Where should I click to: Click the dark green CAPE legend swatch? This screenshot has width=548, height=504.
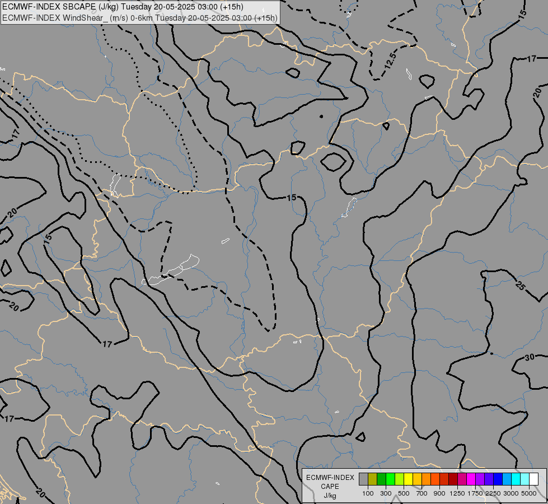click(381, 479)
